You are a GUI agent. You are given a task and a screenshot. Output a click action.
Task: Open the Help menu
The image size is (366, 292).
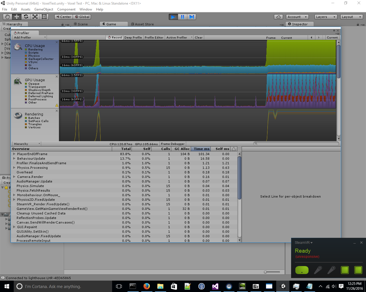click(x=100, y=9)
